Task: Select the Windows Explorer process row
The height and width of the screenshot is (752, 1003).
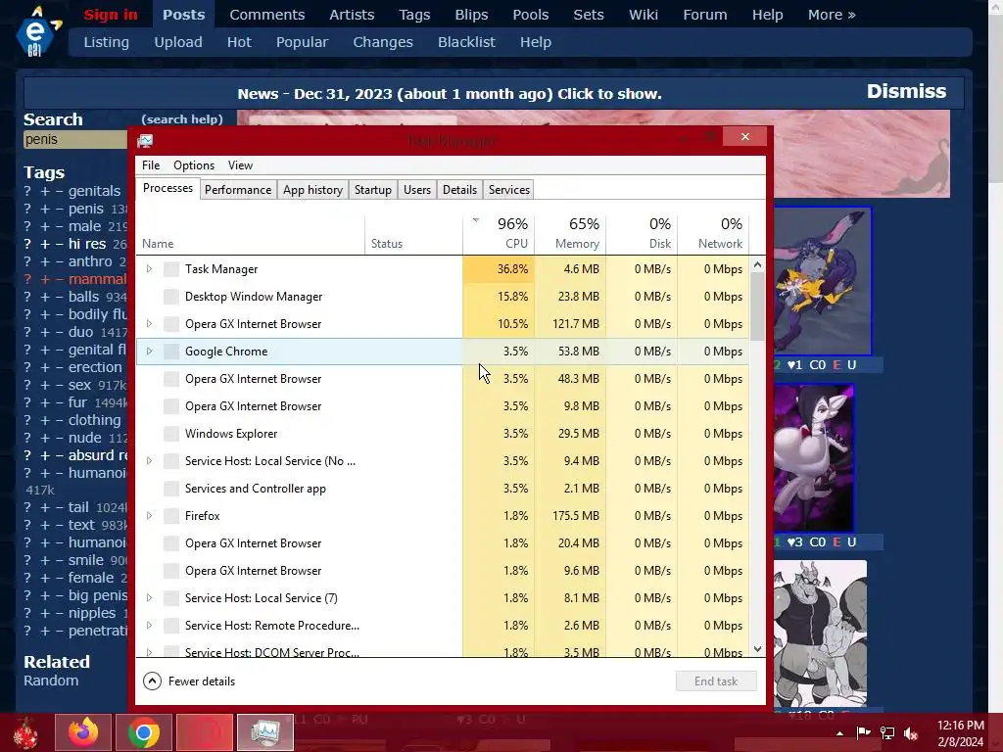Action: tap(443, 434)
